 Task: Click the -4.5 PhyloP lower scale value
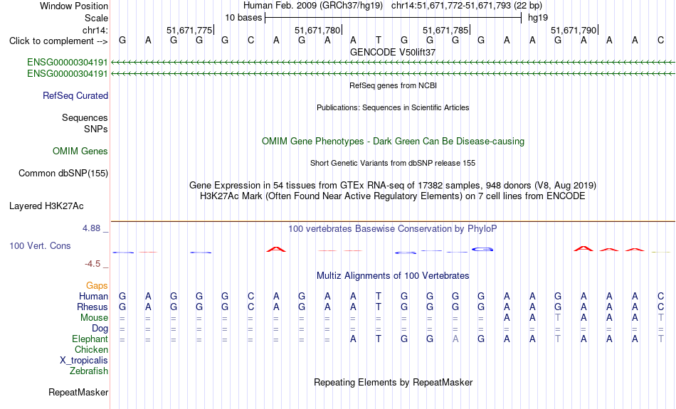(x=93, y=264)
